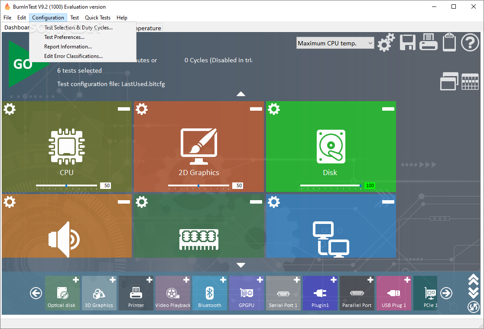This screenshot has width=484, height=329.
Task: Click the Test configuration file LastUsed.bitcfg text
Action: pos(111,84)
